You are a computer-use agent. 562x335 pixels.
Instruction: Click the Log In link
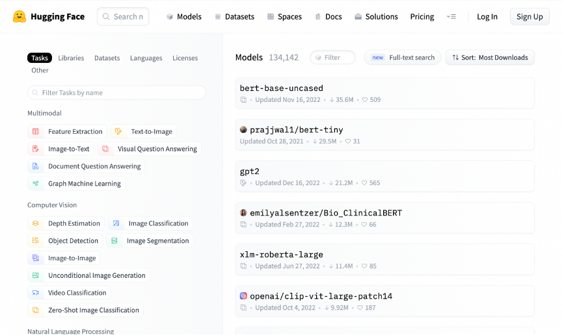[487, 17]
